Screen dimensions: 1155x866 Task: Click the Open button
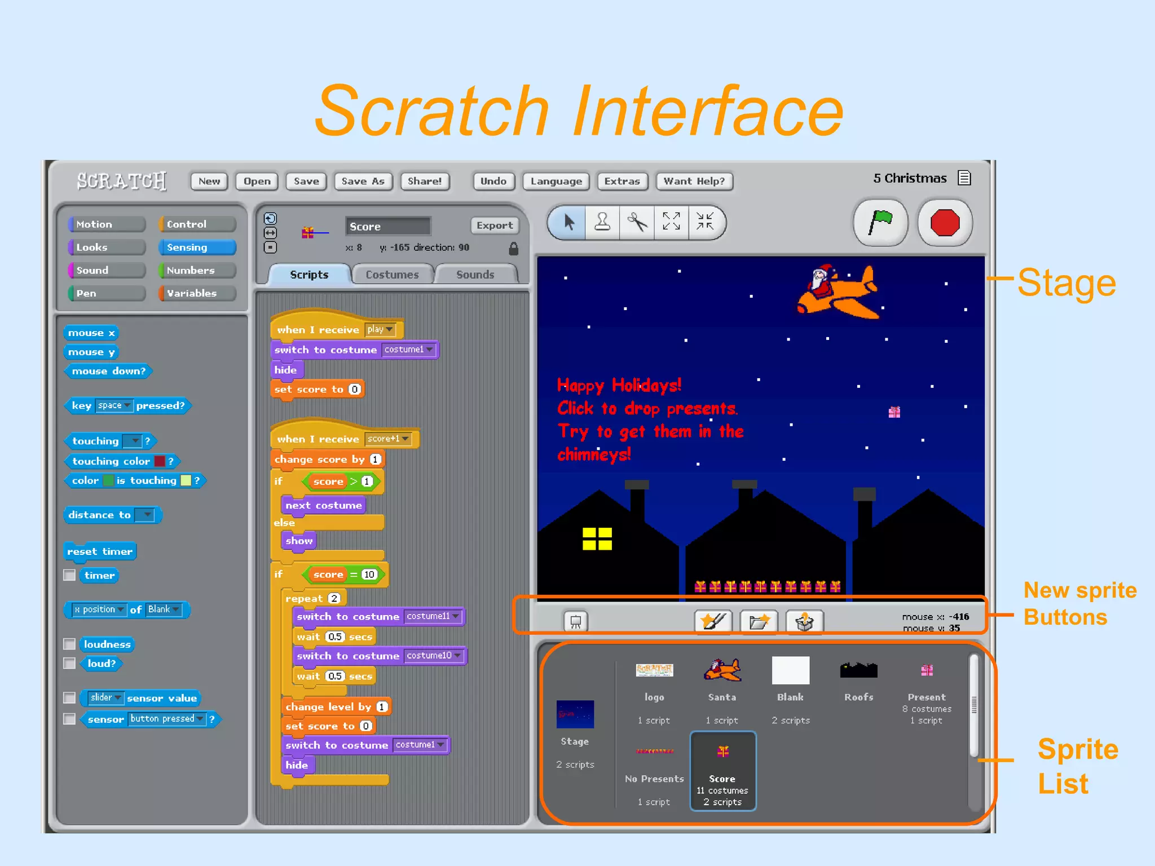click(x=257, y=181)
